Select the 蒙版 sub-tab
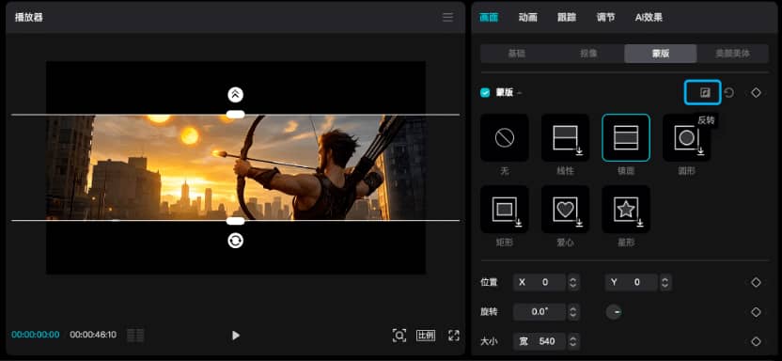The image size is (782, 361). 661,54
